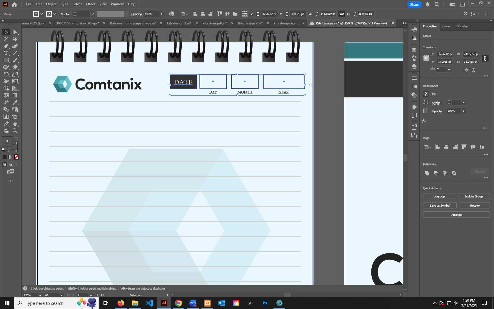The image size is (494, 309).
Task: Click Unite in Pathfinder panel
Action: coord(427,173)
